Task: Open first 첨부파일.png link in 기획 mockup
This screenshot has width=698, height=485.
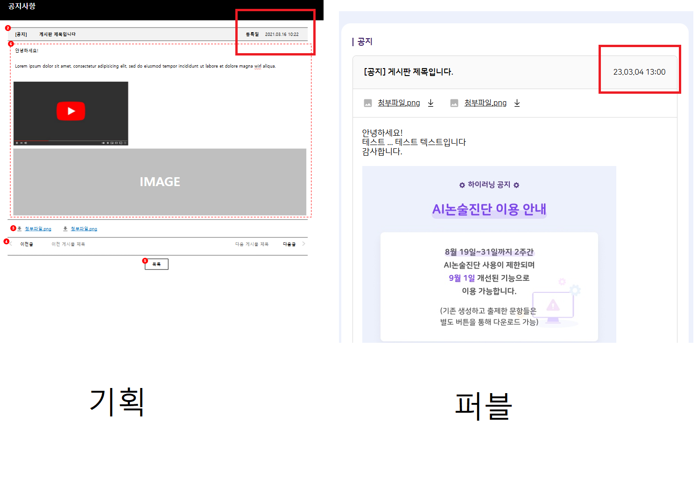Action: 38,229
